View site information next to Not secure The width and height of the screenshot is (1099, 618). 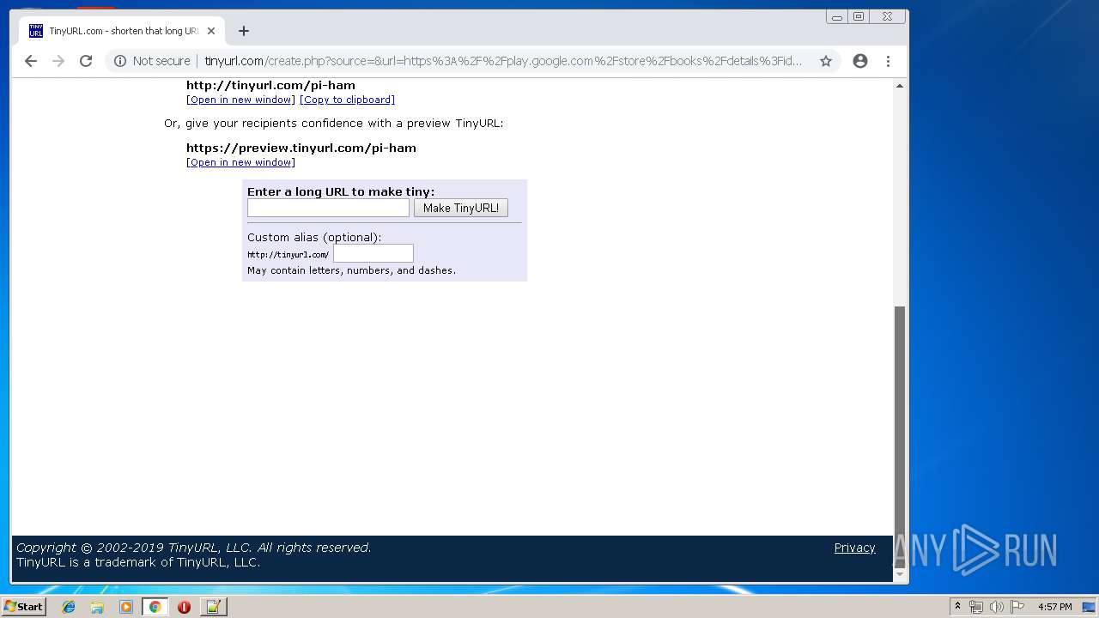120,61
